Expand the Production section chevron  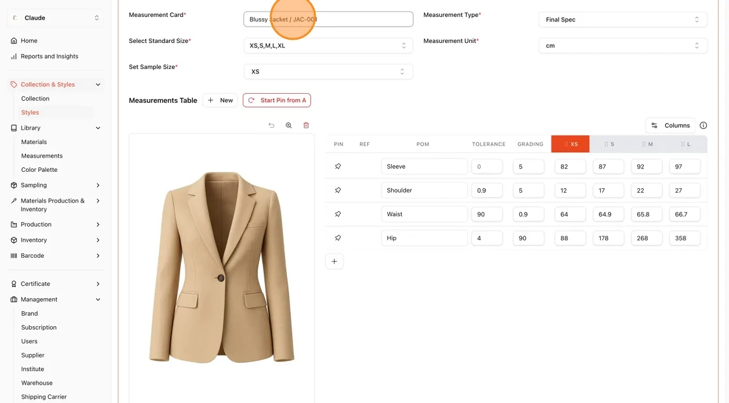coord(98,225)
